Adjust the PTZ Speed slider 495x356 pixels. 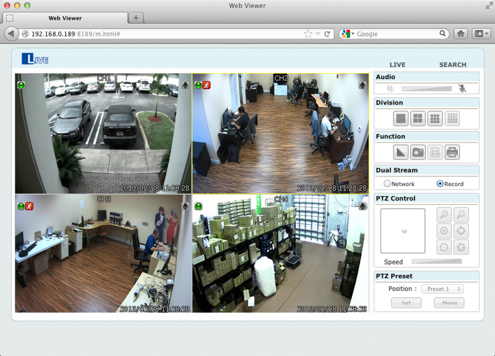(437, 261)
